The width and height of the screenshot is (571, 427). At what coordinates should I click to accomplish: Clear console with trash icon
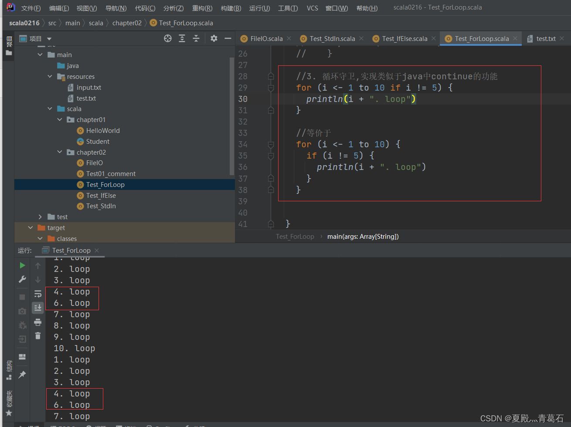(38, 335)
